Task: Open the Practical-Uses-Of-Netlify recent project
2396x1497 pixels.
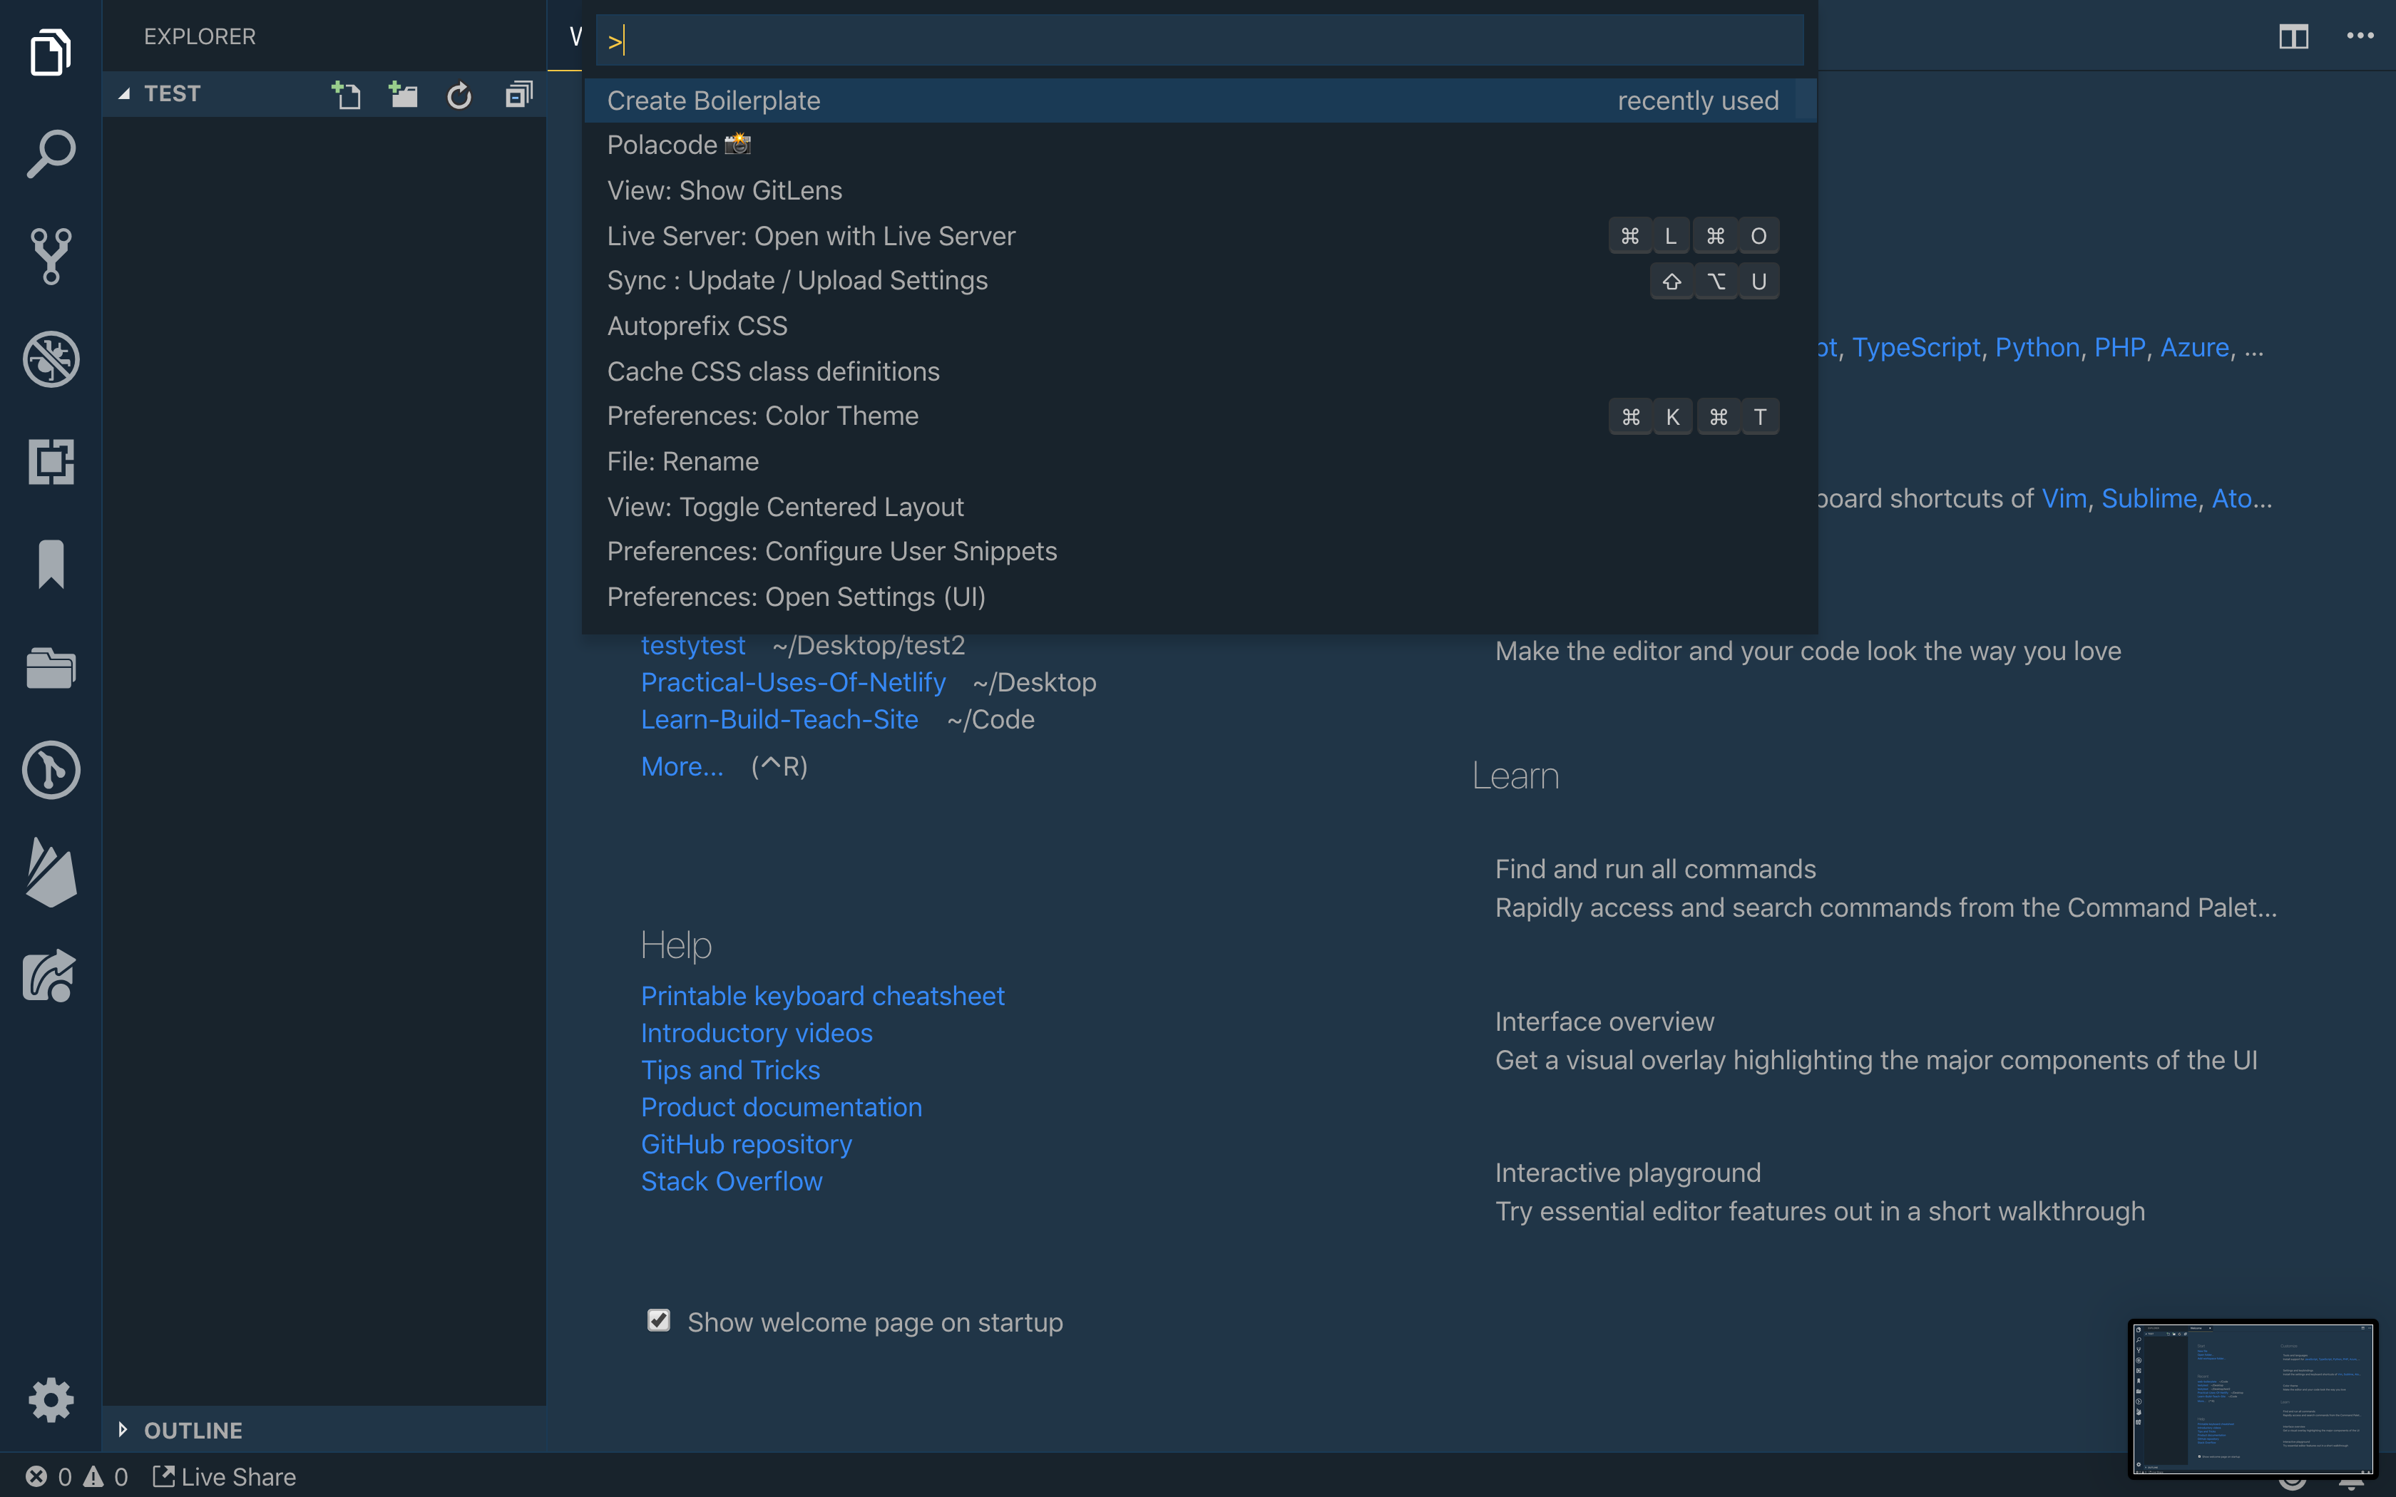Action: coord(793,682)
